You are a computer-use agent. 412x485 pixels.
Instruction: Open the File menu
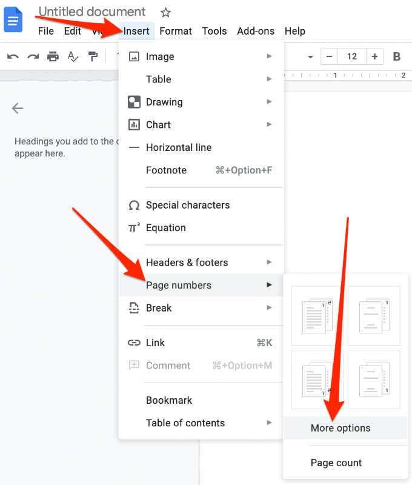pyautogui.click(x=45, y=31)
